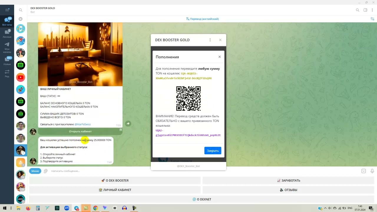Open translation settings icon on translate bar
377x212 pixels.
click(x=372, y=19)
